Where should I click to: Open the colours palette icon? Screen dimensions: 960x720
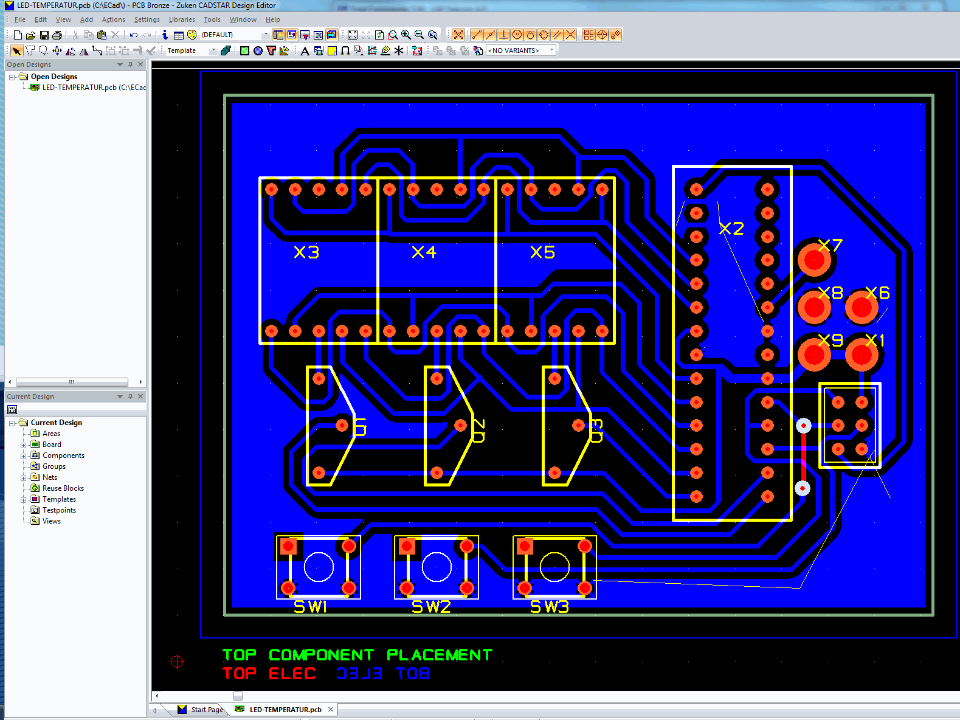coord(192,35)
